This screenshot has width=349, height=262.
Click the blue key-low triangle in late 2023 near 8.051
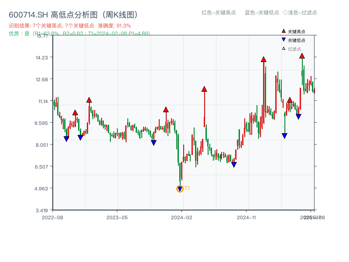tap(154, 143)
